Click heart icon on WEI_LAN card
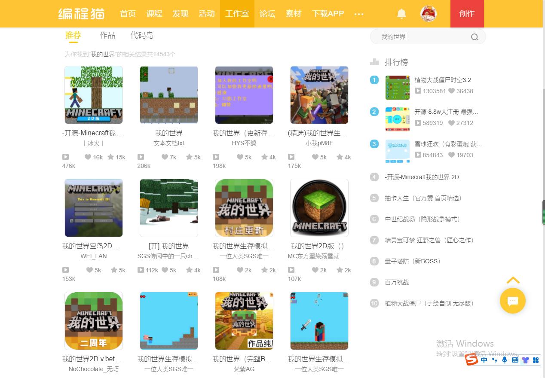Screen dimensions: 545x378 pyautogui.click(x=89, y=270)
